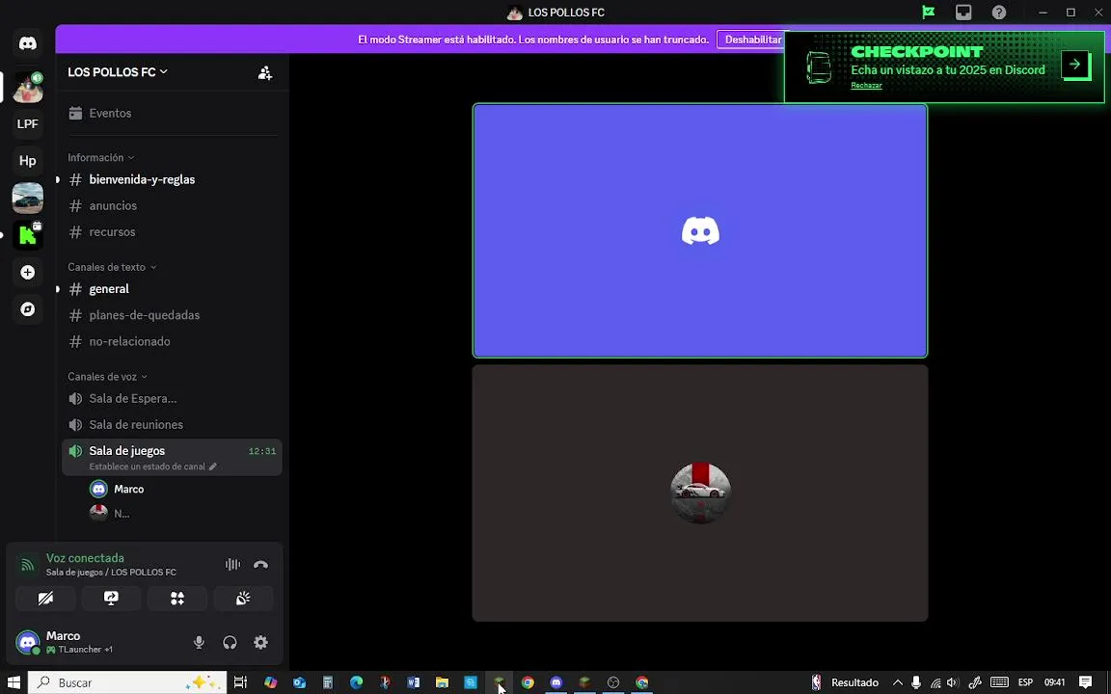The image size is (1111, 694).
Task: Open the planes-de-quedadas channel
Action: click(x=173, y=315)
